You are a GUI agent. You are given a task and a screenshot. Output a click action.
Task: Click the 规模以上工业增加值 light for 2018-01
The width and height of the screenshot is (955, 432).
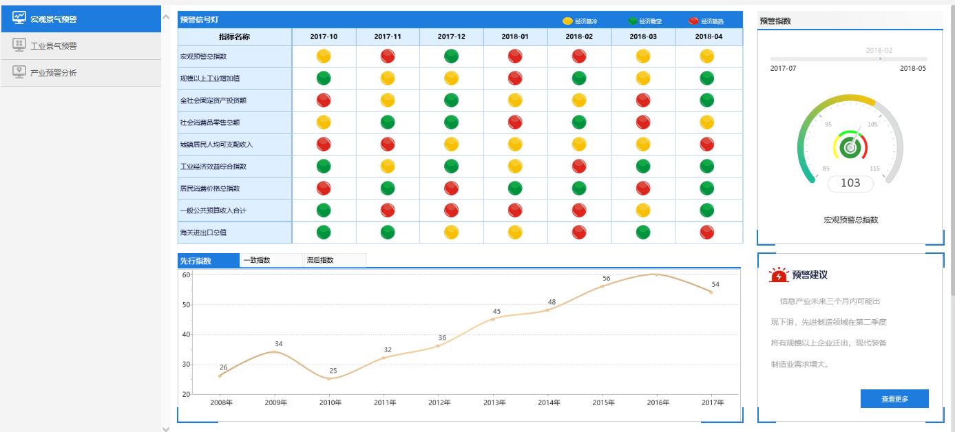(x=515, y=78)
